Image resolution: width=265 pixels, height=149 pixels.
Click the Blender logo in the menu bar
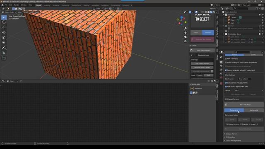(x=2, y=5)
